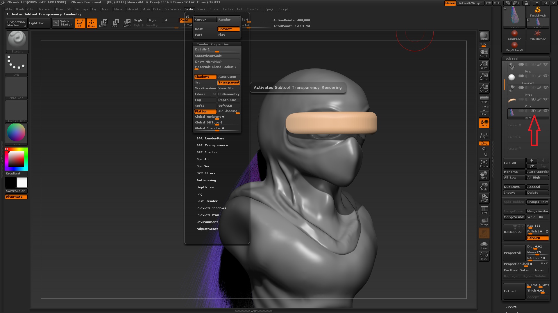
Task: Select SimpleBrush tool
Action: (x=537, y=12)
